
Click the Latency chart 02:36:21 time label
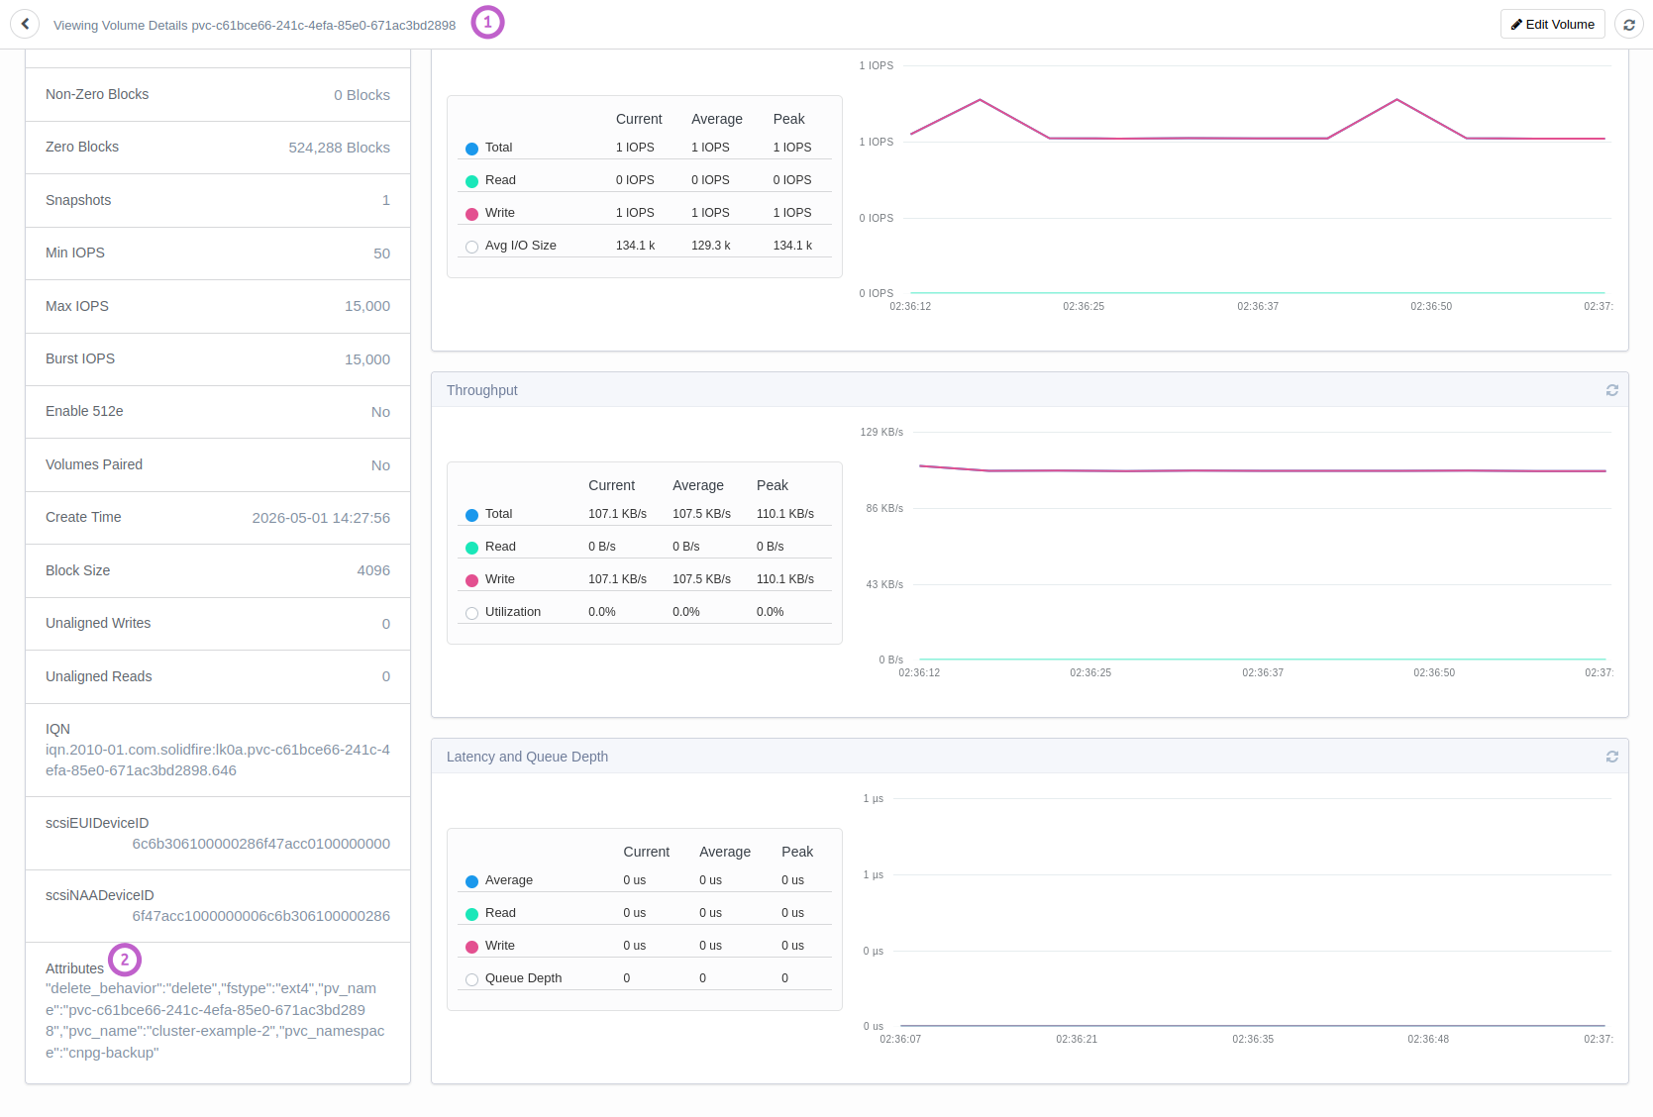(1077, 1040)
